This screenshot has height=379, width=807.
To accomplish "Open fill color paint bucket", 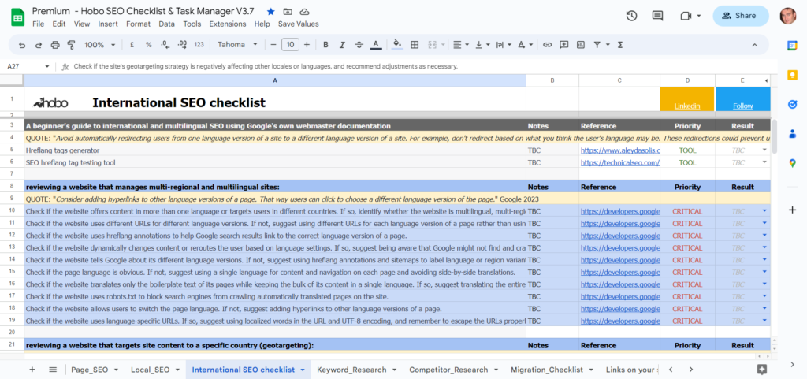I will pyautogui.click(x=397, y=45).
